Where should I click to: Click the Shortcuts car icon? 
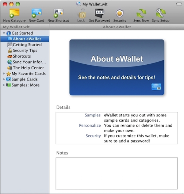click(10, 56)
